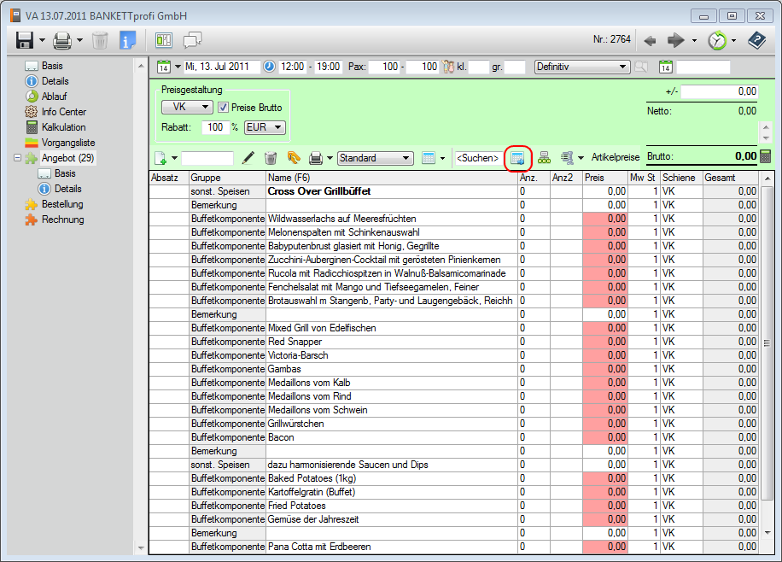Open the VK price type dropdown

[x=187, y=108]
